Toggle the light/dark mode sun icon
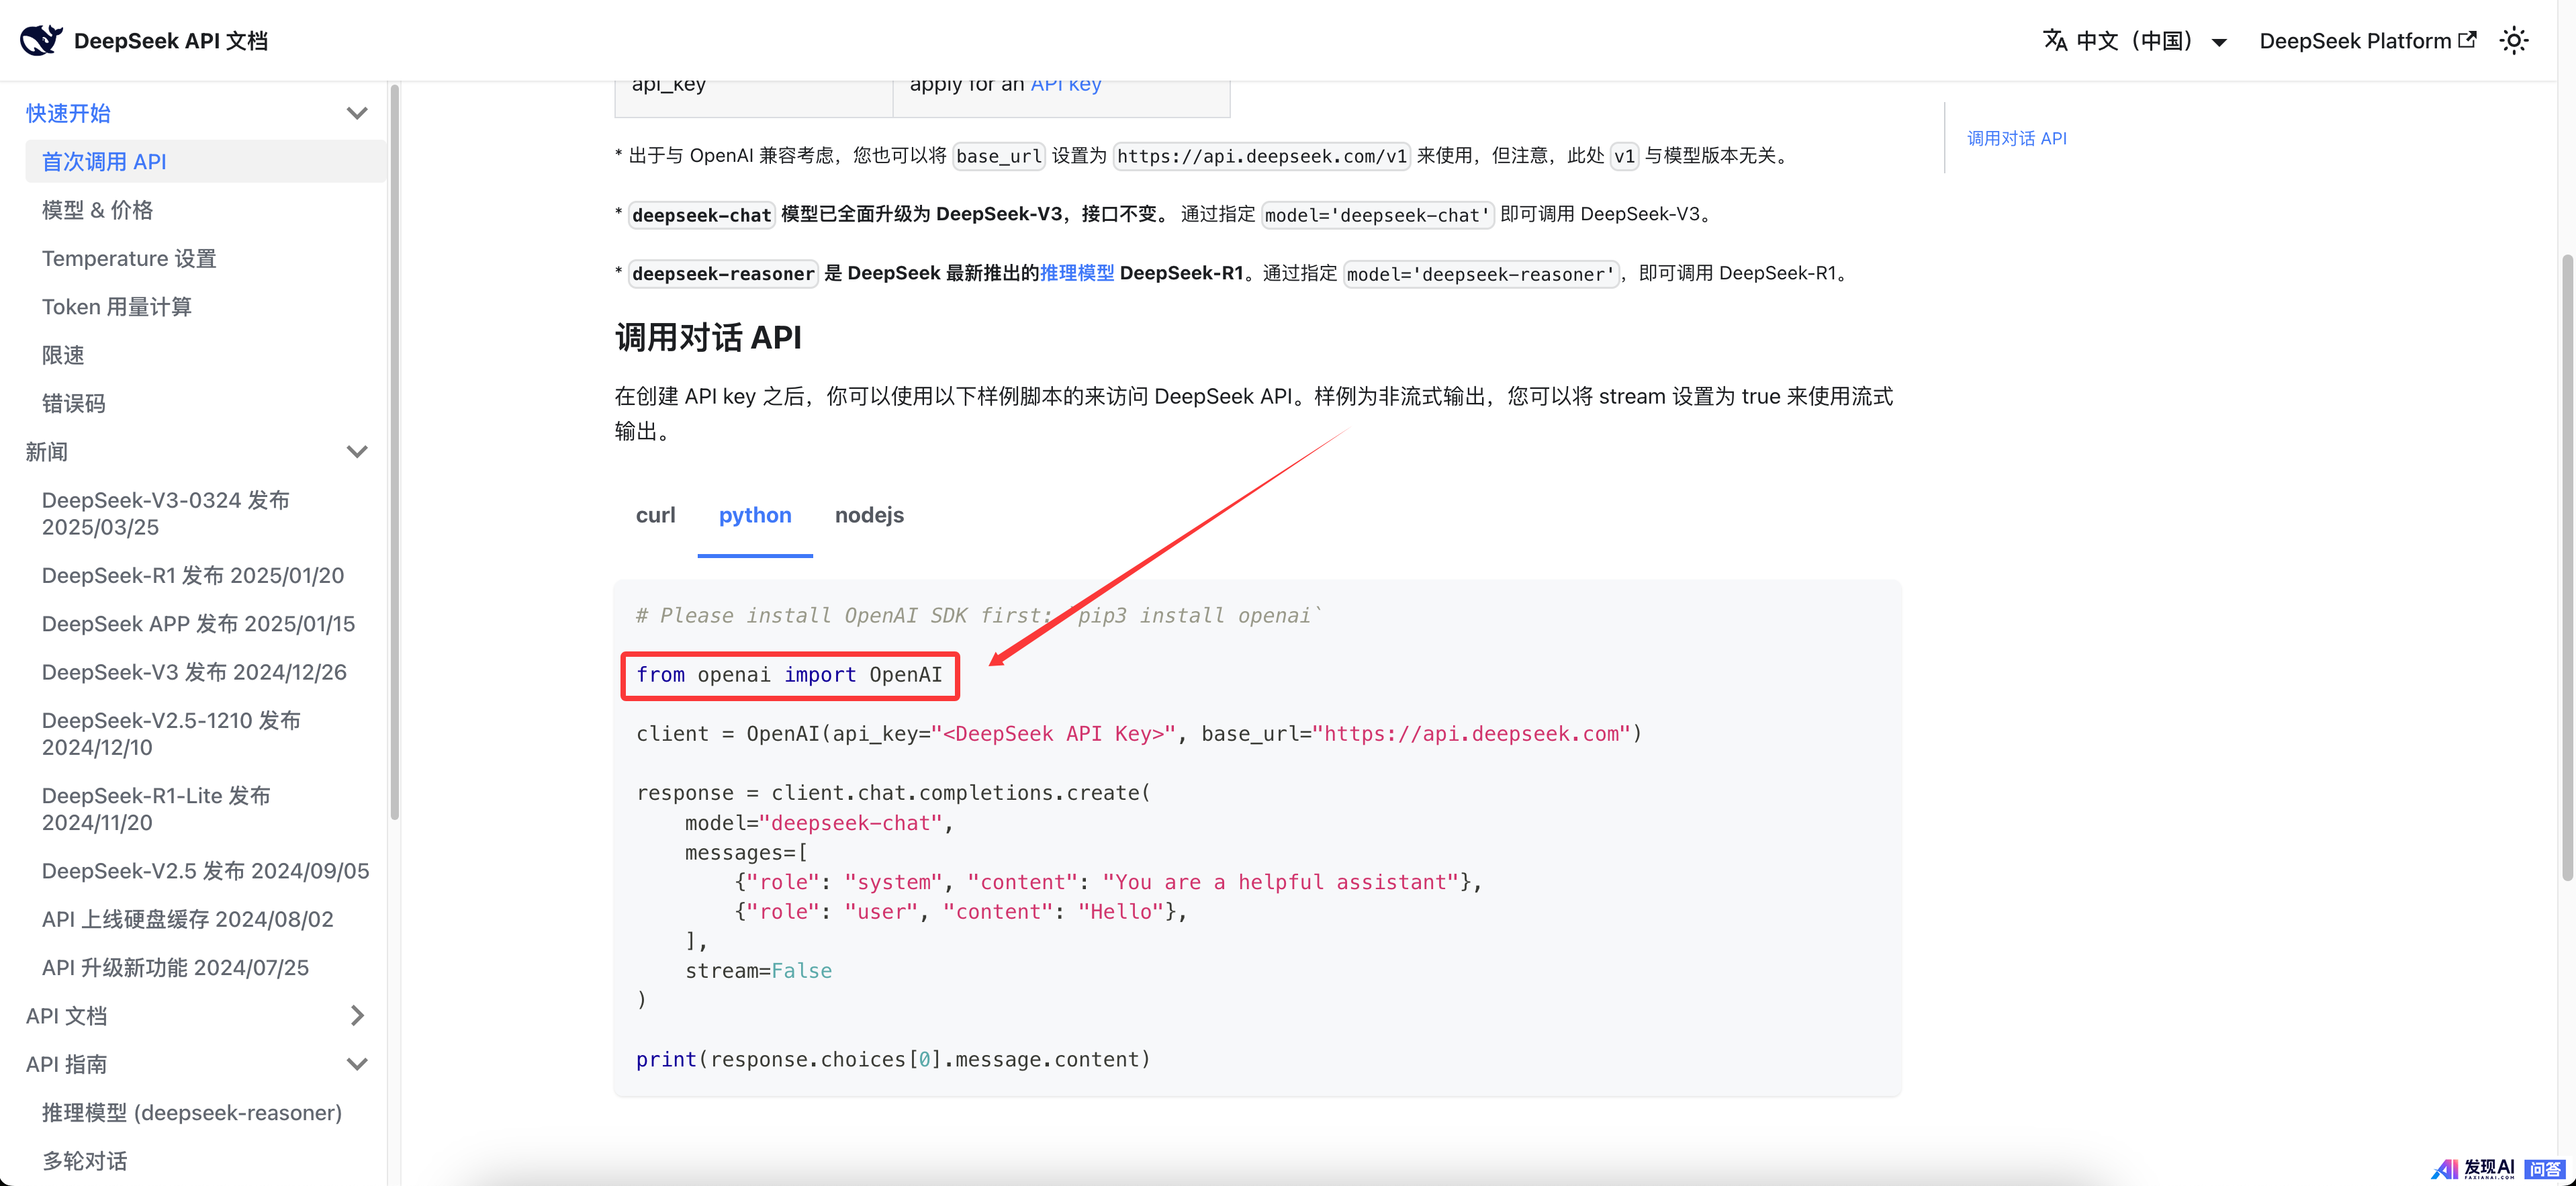 (x=2513, y=40)
